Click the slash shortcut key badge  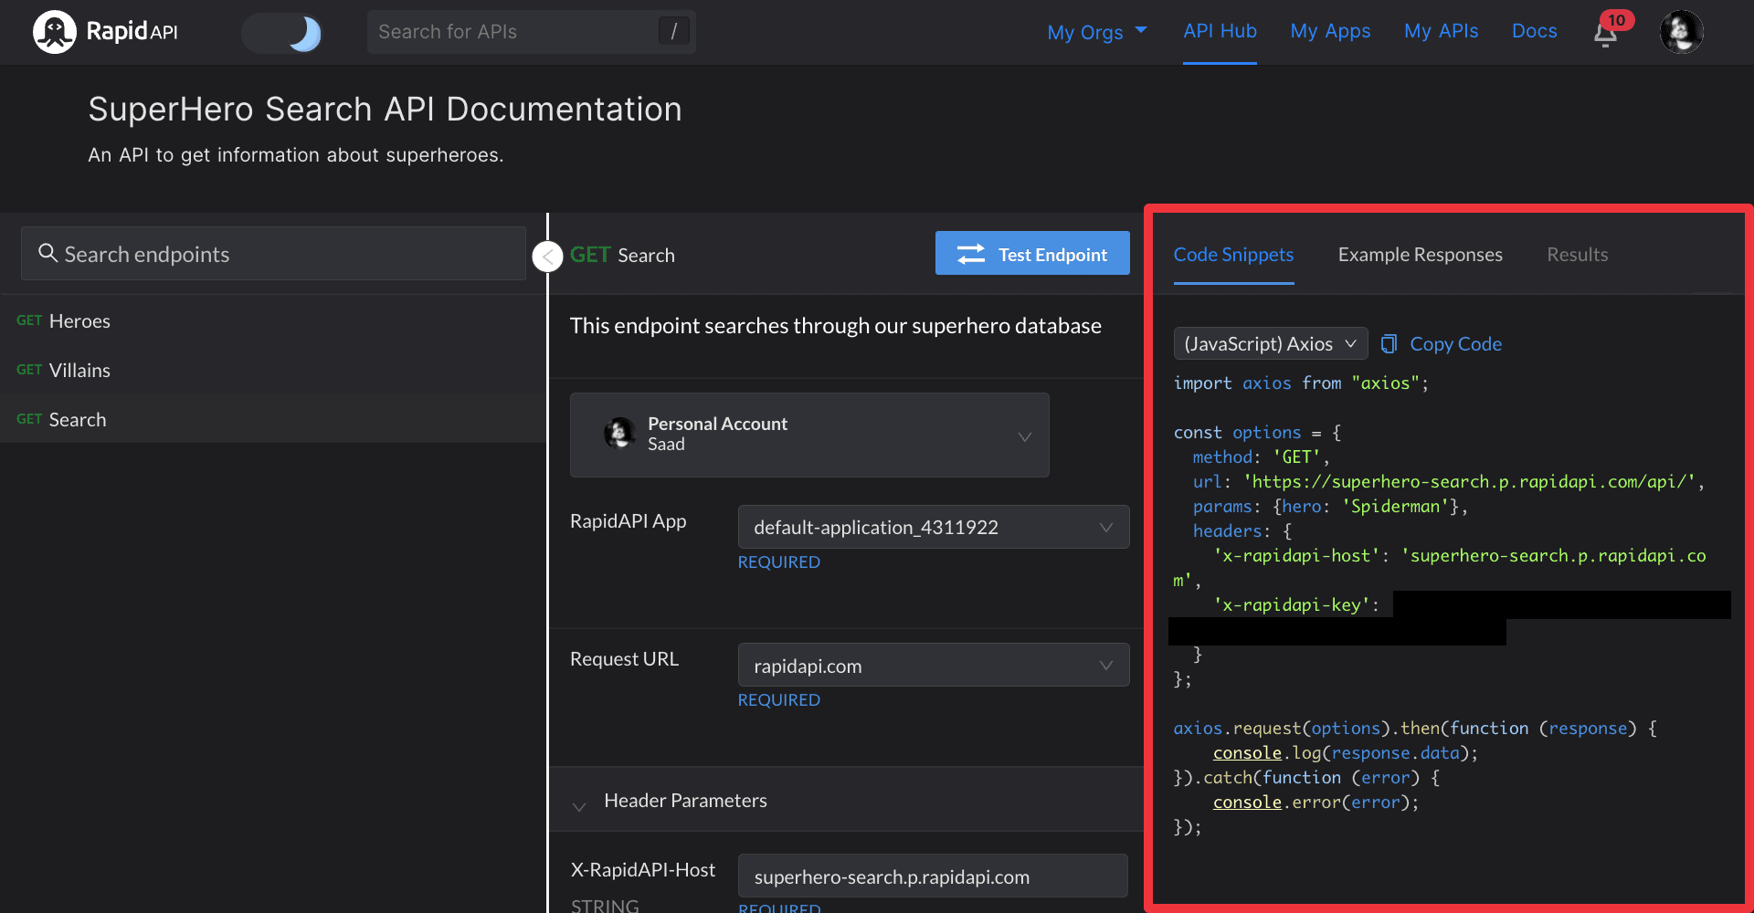tap(673, 31)
